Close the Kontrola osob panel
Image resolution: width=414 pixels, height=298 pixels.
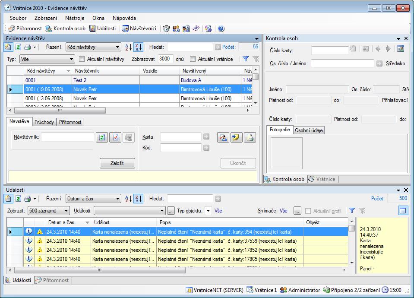coord(406,38)
